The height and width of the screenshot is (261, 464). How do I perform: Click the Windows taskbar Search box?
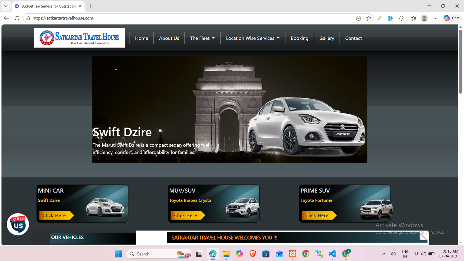159,254
